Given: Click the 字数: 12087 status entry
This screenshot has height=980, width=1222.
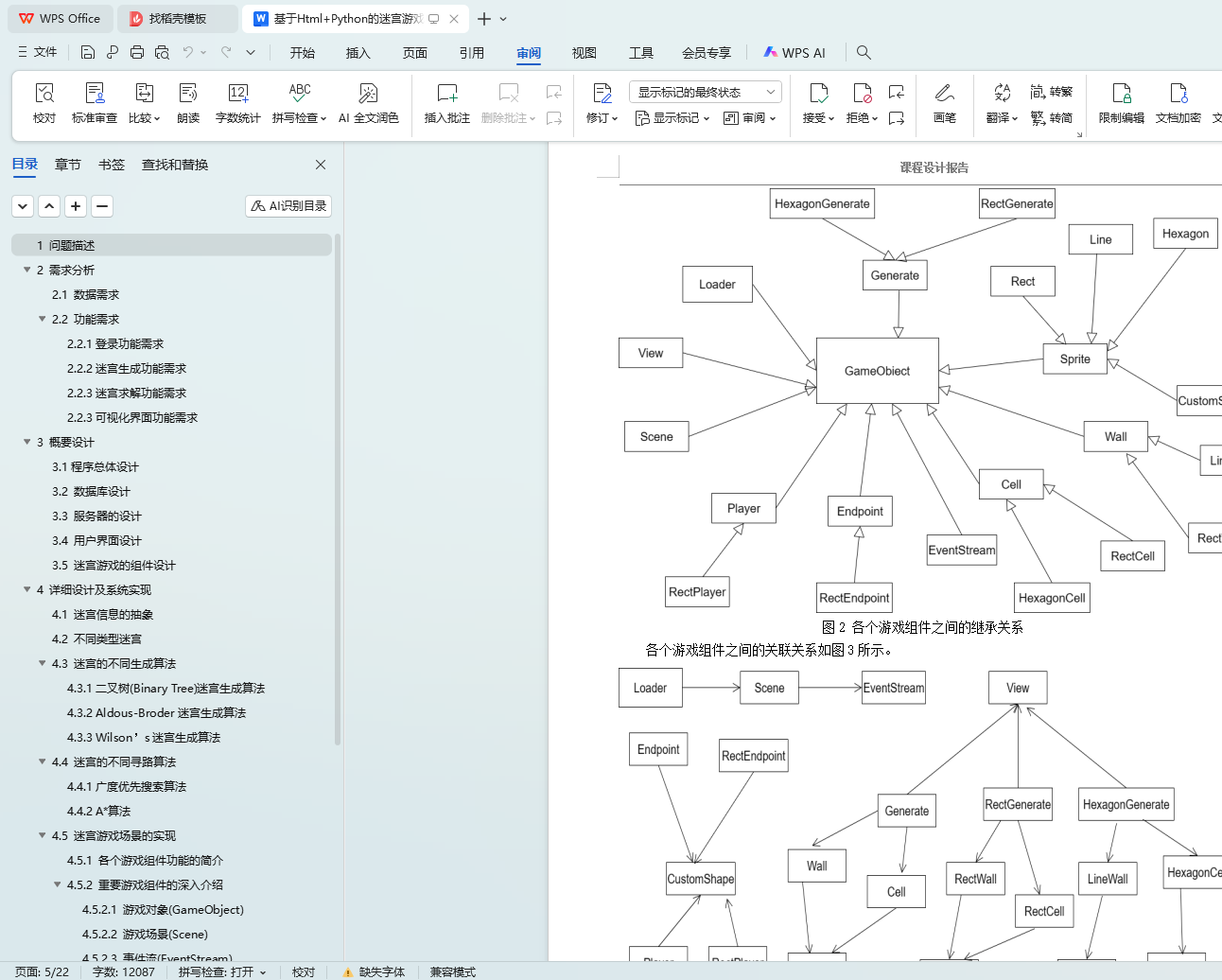Looking at the screenshot, I should pos(124,971).
